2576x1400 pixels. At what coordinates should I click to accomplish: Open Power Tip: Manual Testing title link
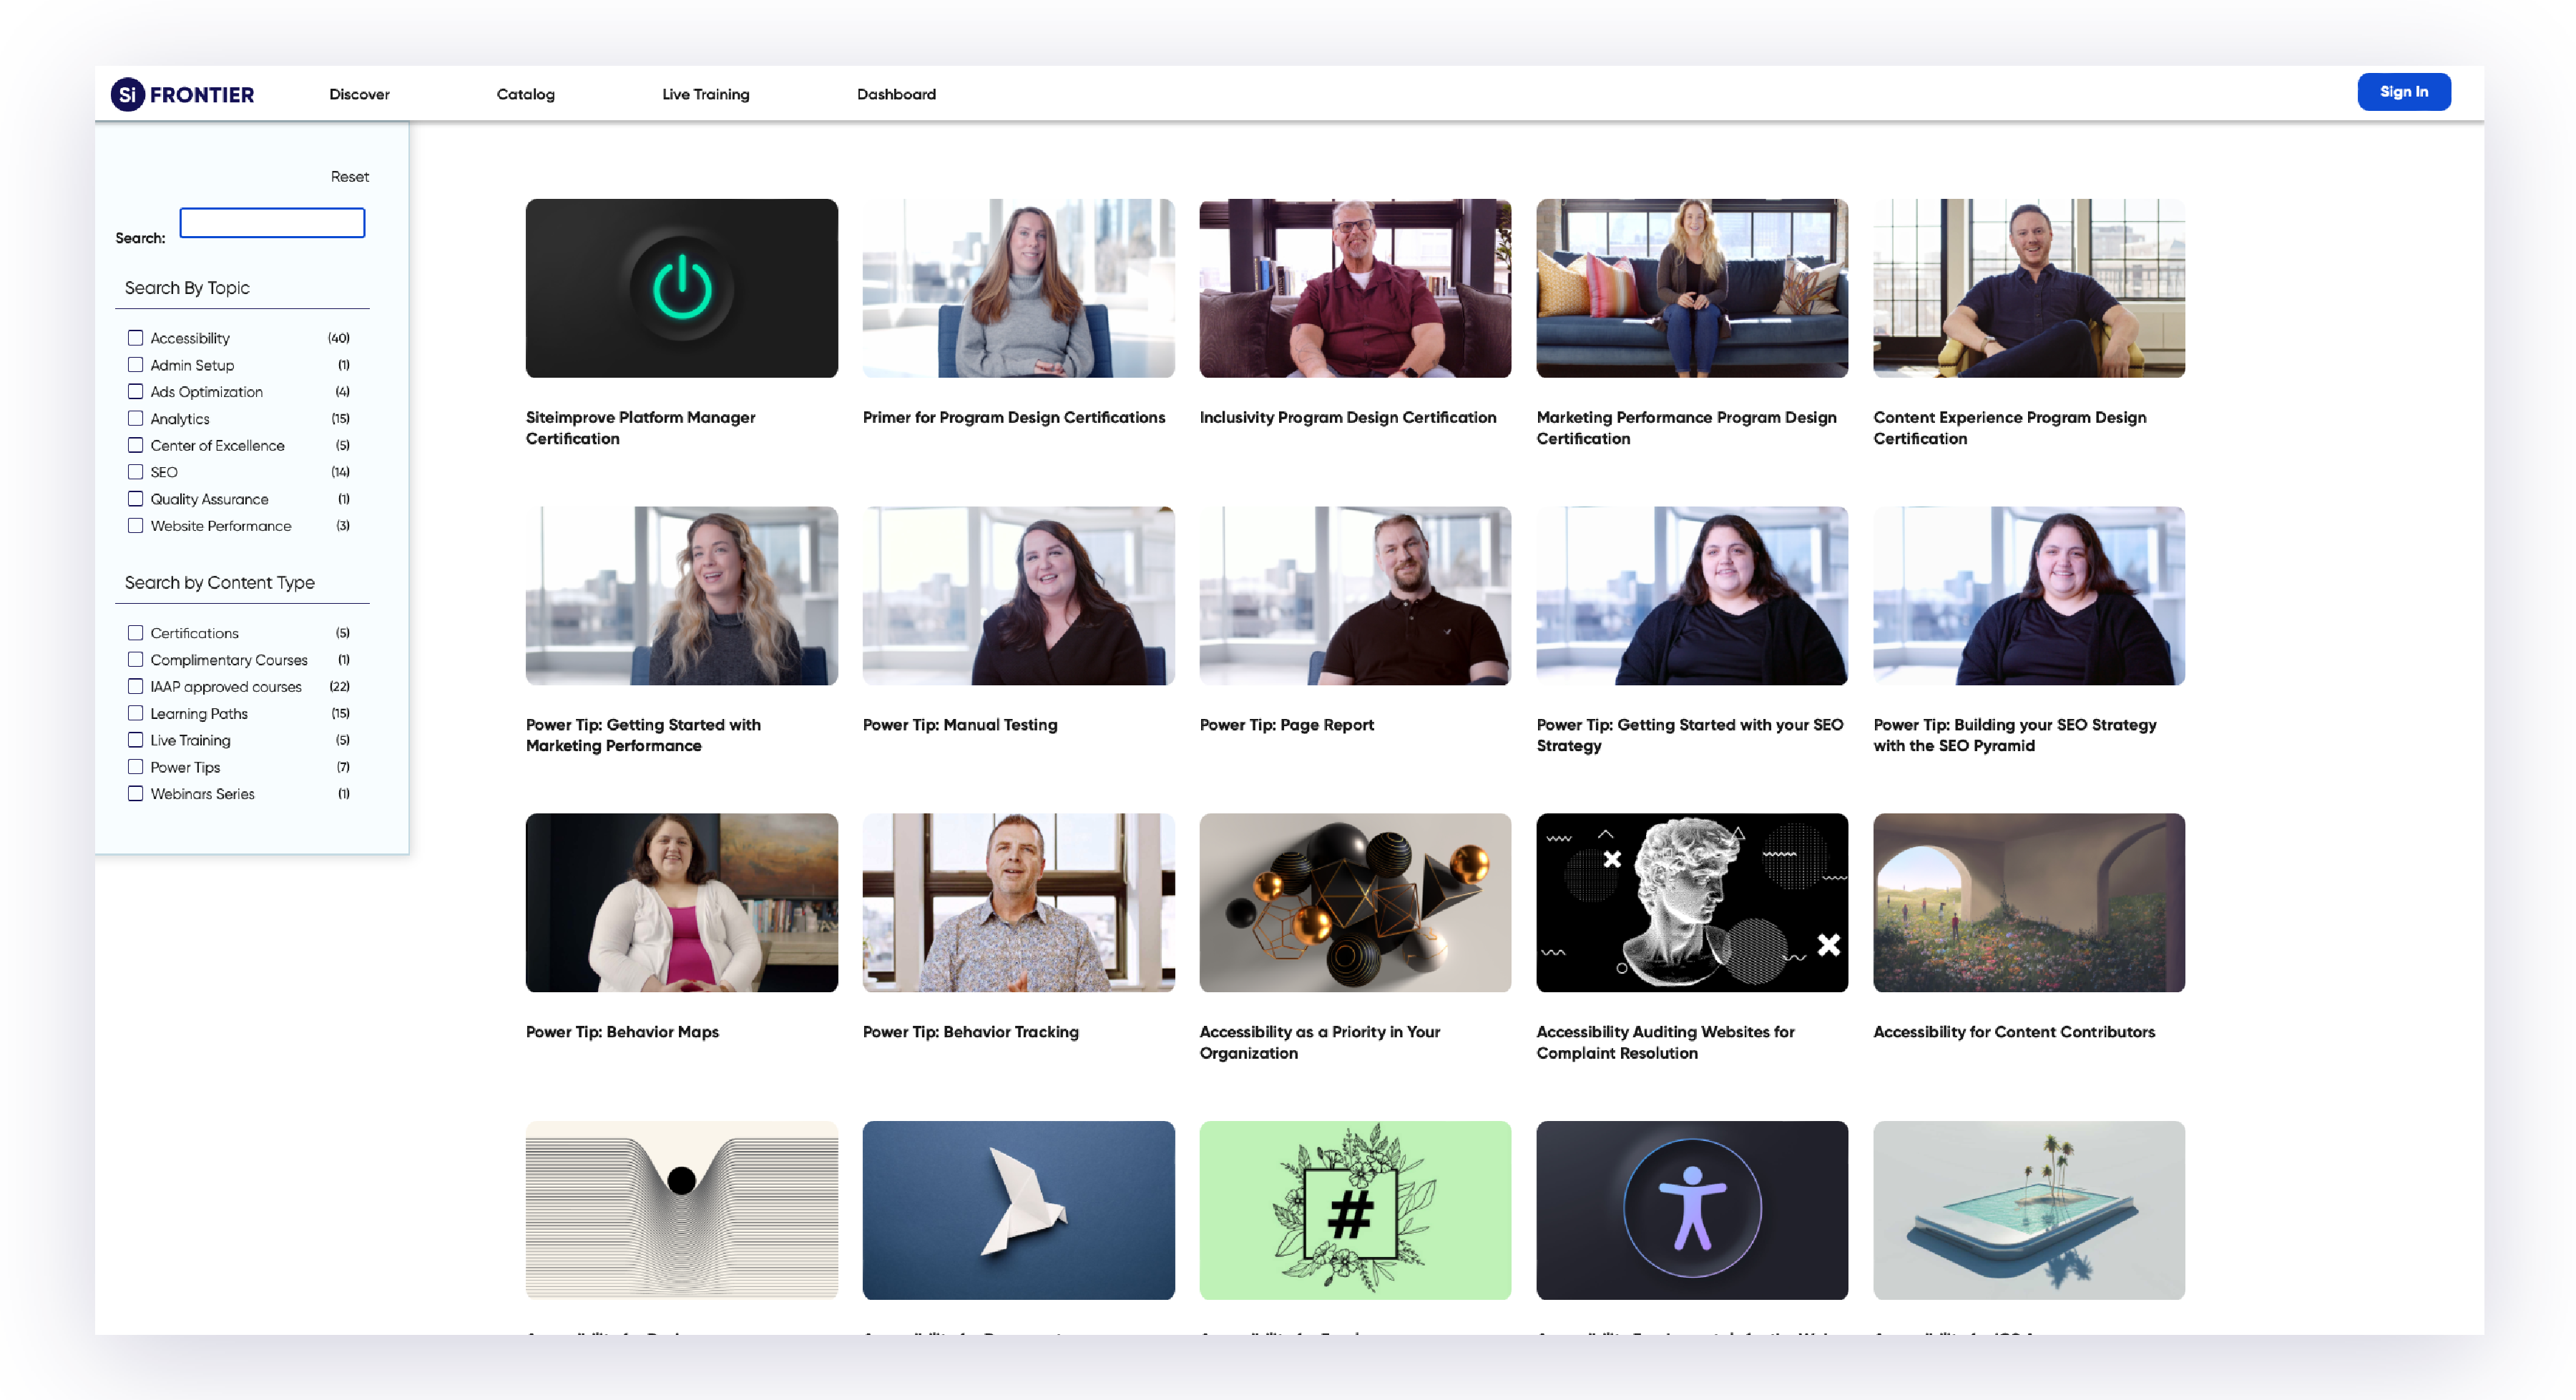click(x=959, y=725)
